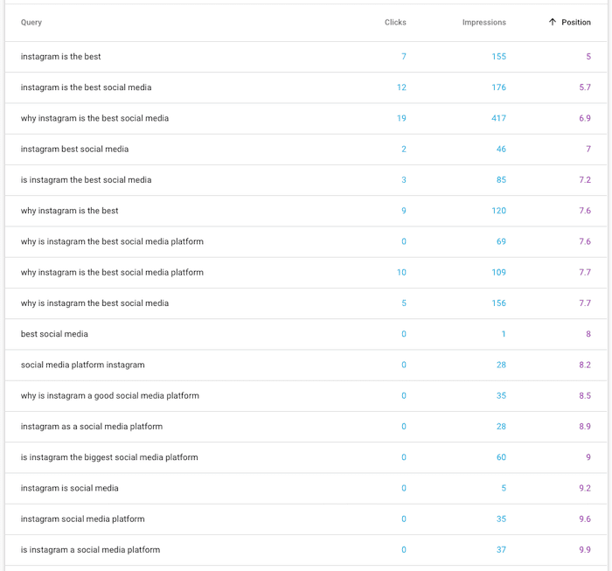Click position value 5.7
The height and width of the screenshot is (571, 612).
click(585, 87)
